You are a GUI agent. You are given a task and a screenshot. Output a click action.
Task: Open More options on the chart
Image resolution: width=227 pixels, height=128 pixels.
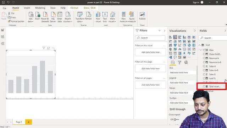53,48
